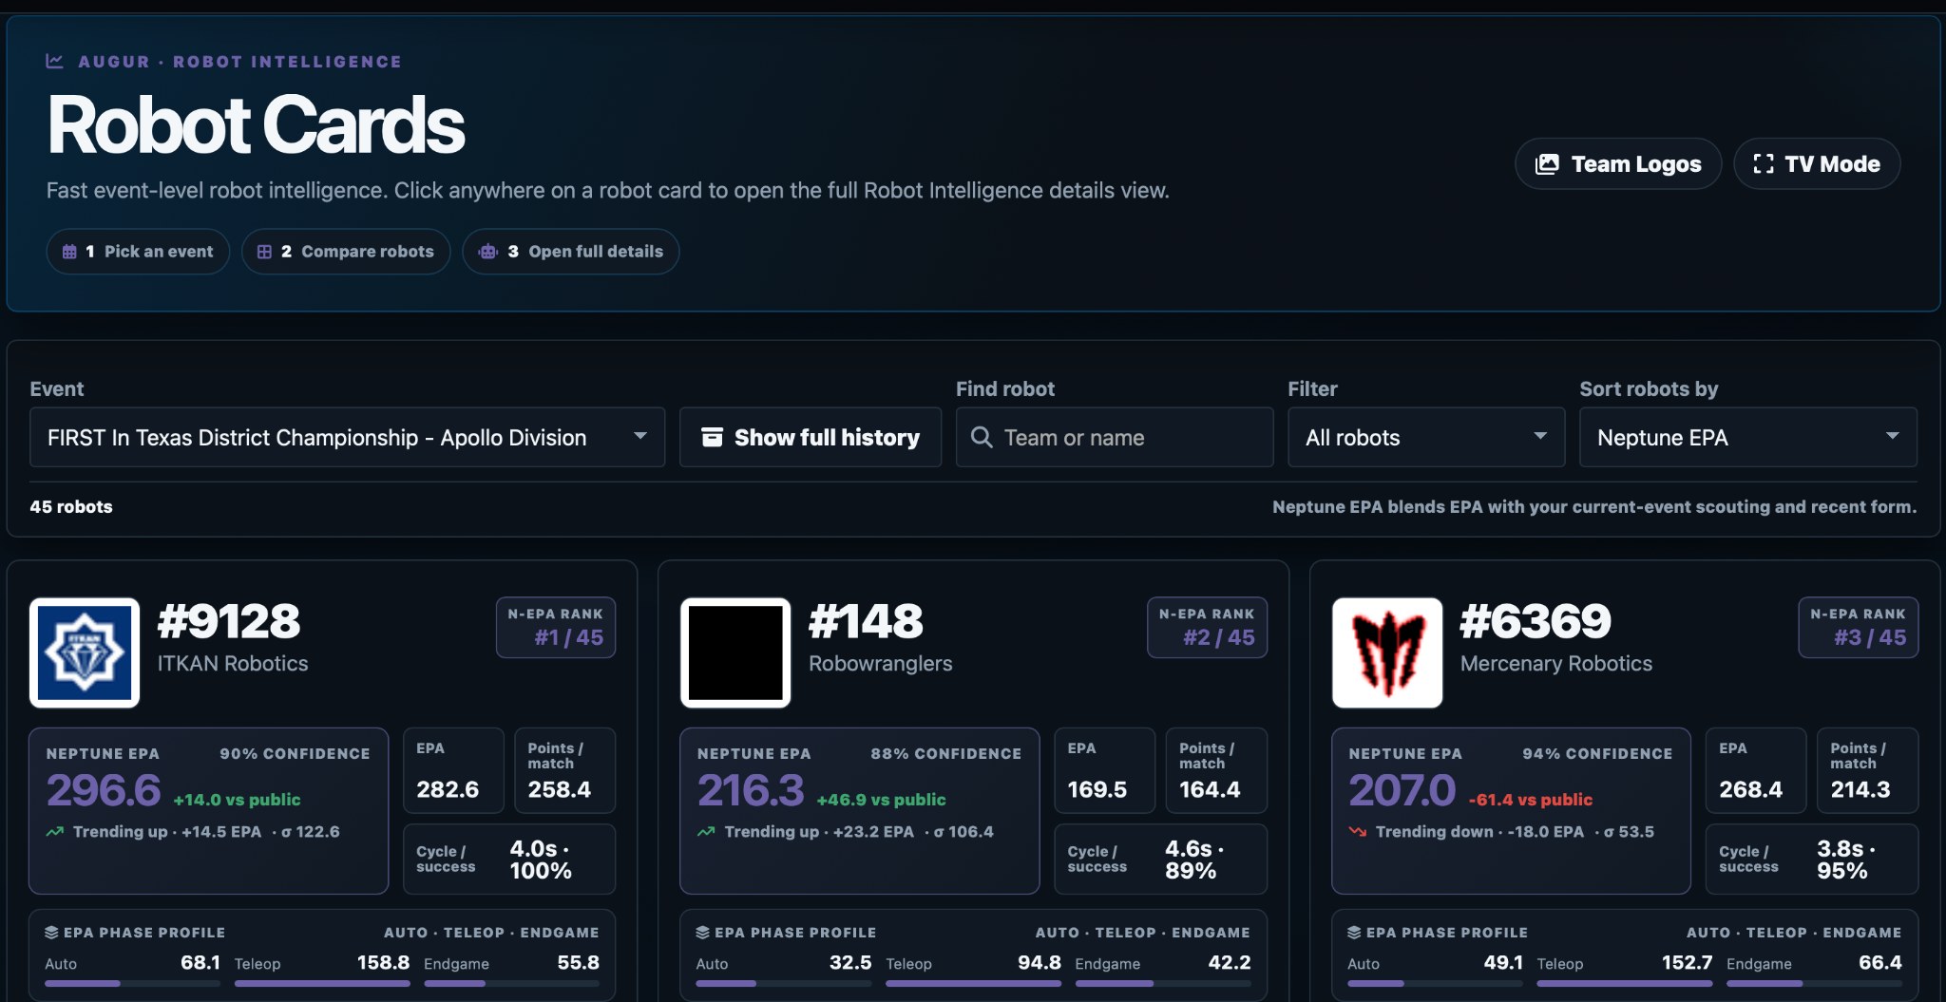Click the grid icon in Compare robots
Image resolution: width=1946 pixels, height=1002 pixels.
[264, 252]
